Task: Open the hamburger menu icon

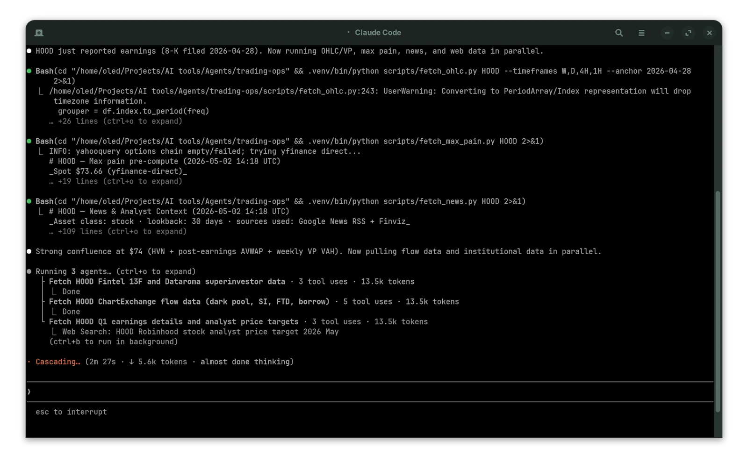Action: [641, 33]
